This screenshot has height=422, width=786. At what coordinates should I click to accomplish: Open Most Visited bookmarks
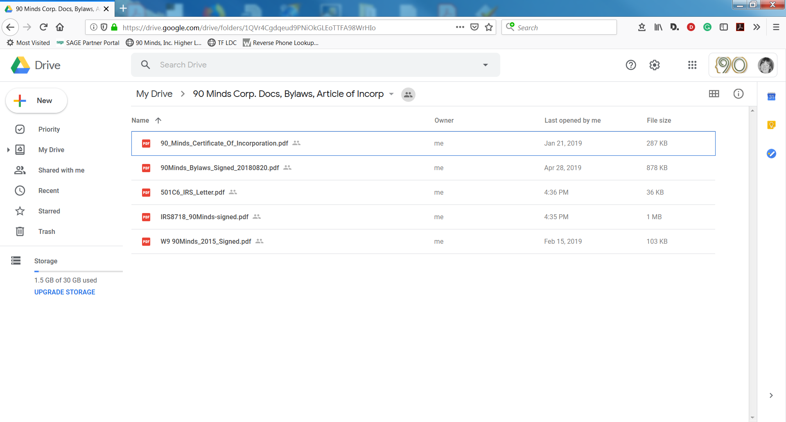[x=28, y=43]
